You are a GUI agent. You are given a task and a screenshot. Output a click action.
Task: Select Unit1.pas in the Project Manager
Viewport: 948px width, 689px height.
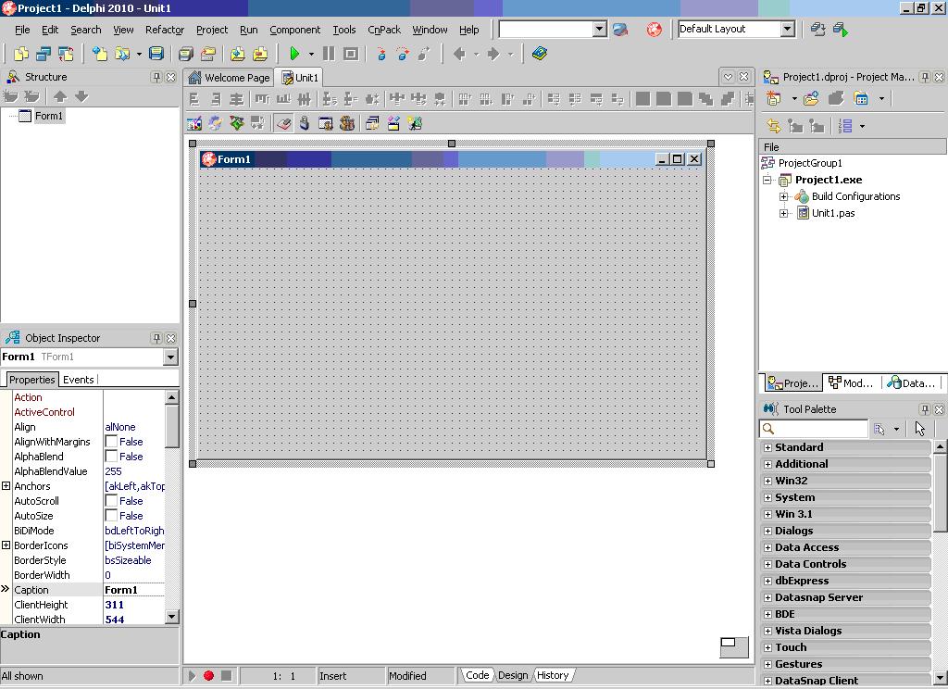coord(832,213)
